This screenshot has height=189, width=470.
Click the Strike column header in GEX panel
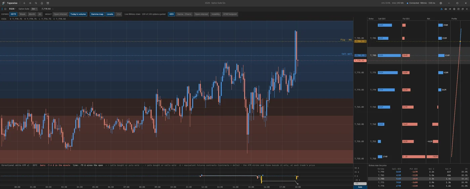371,19
